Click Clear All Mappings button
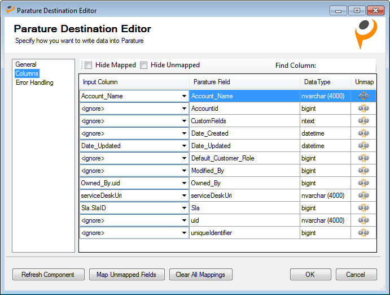This screenshot has width=390, height=295. coord(201,274)
